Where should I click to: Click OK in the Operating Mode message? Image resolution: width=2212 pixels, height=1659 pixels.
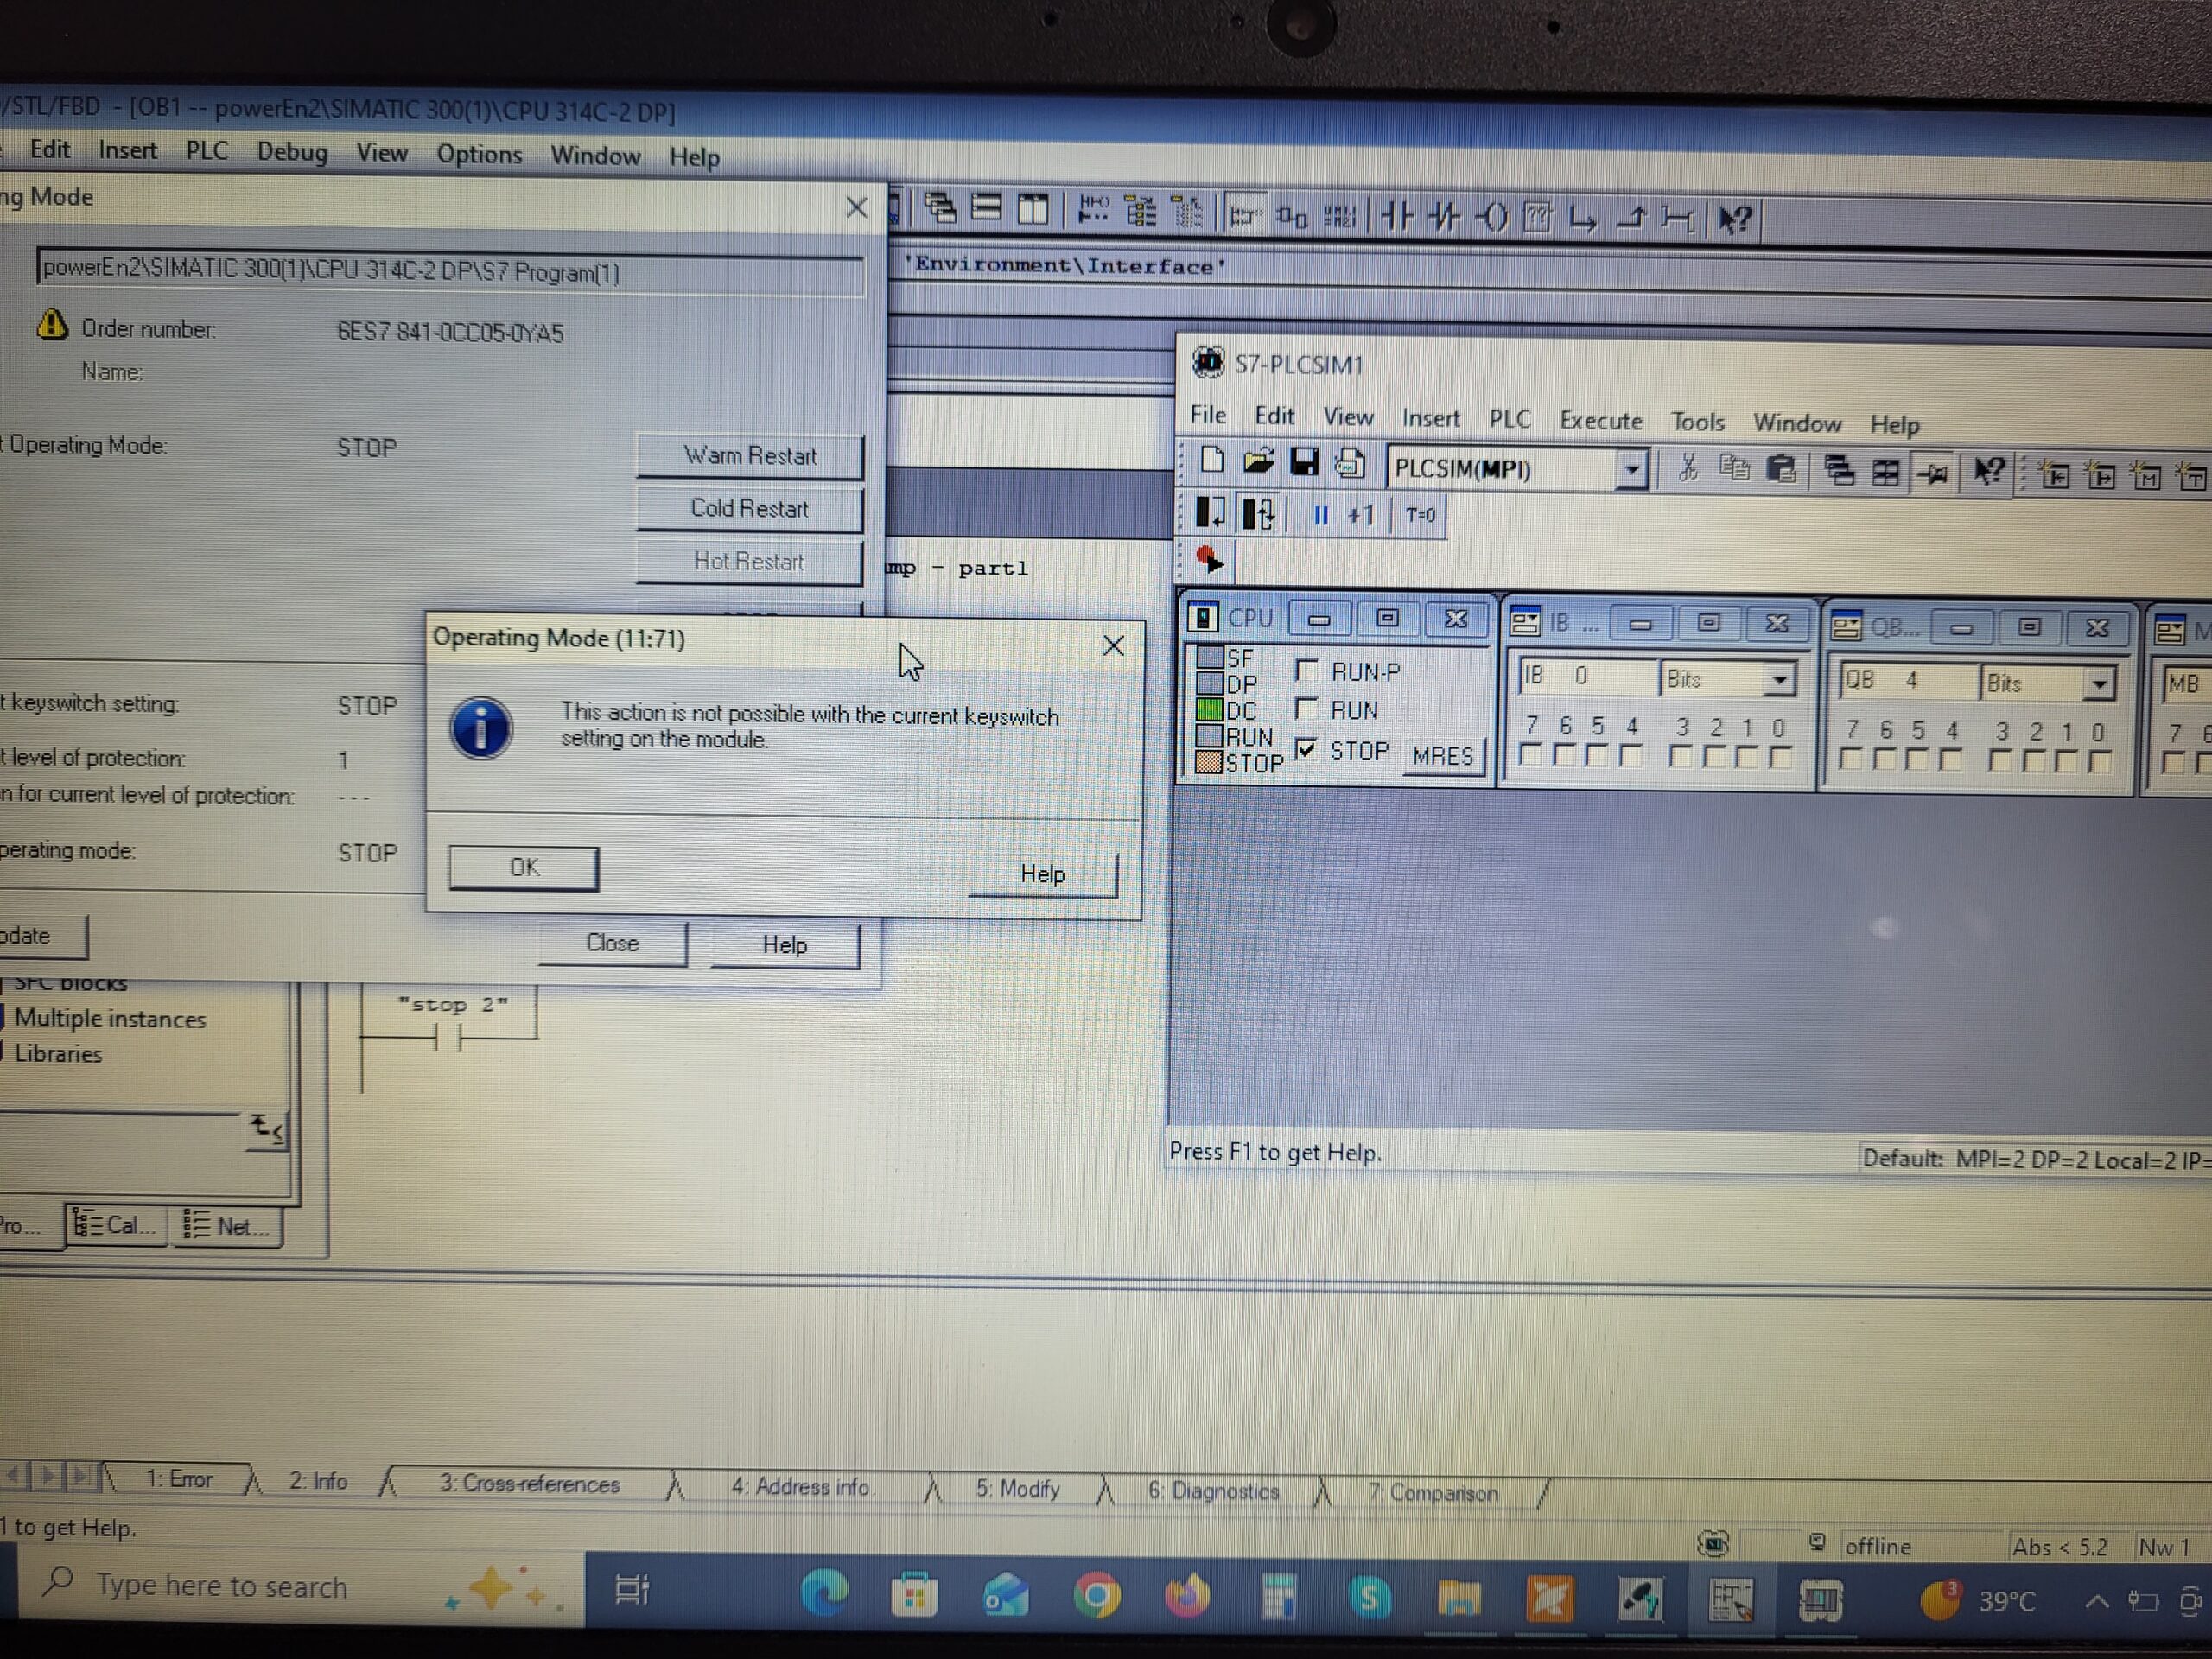(524, 867)
